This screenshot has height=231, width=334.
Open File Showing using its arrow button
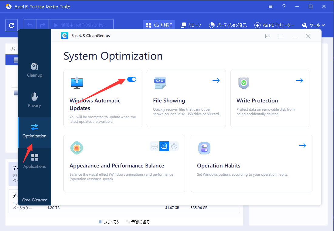click(x=216, y=80)
